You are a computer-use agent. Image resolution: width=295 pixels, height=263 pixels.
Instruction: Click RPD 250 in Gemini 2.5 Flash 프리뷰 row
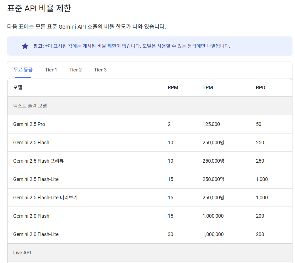[260, 161]
